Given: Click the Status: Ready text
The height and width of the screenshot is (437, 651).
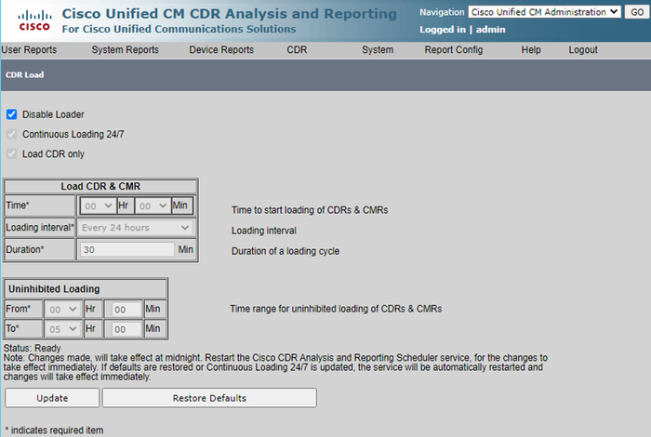Looking at the screenshot, I should tap(32, 348).
